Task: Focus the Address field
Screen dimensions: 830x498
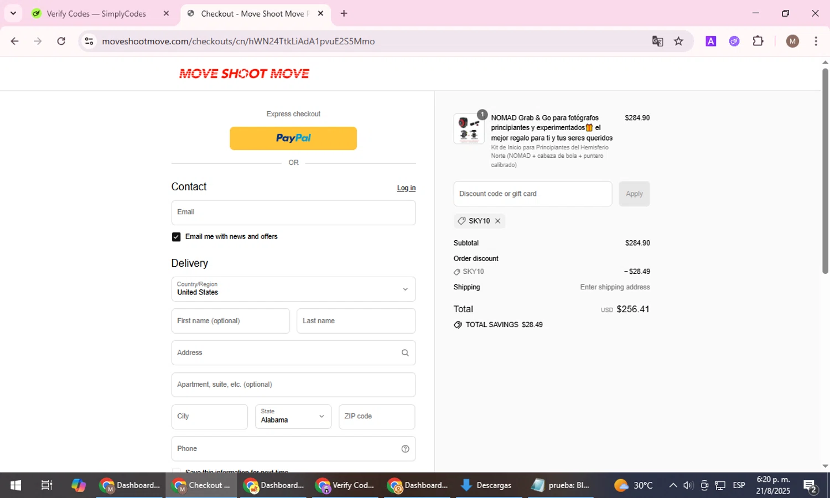Action: pos(293,352)
